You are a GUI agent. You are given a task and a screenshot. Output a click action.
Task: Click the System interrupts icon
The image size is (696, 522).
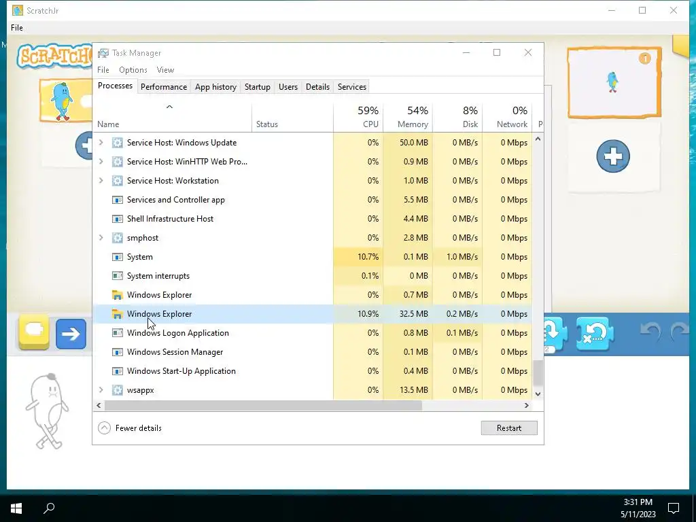coord(117,276)
